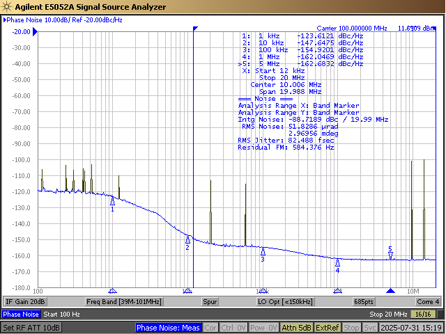Click marker 4 readout -162.0469 dBc/Hz
The width and height of the screenshot is (446, 334).
click(330, 57)
